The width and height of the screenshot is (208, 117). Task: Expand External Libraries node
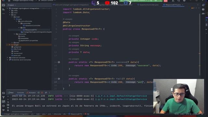pos(7,58)
